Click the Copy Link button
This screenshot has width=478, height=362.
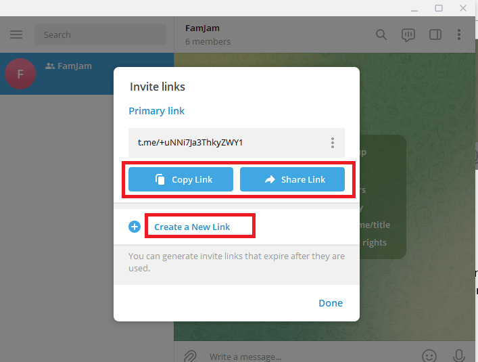[x=181, y=179]
